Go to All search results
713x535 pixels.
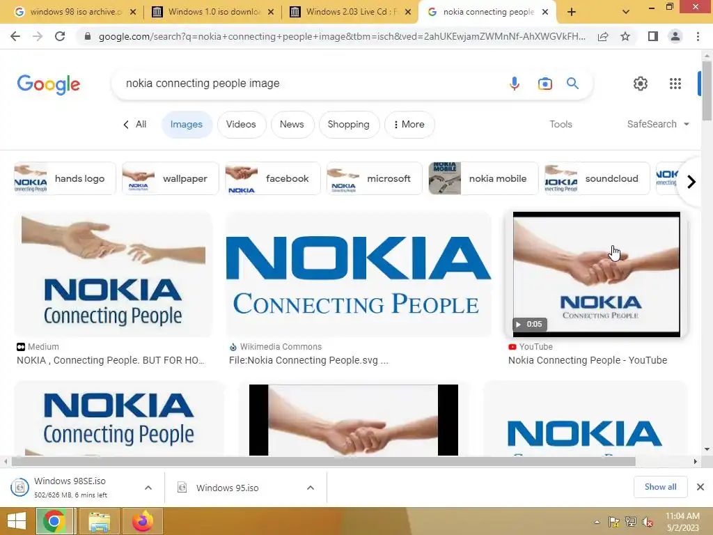click(135, 124)
